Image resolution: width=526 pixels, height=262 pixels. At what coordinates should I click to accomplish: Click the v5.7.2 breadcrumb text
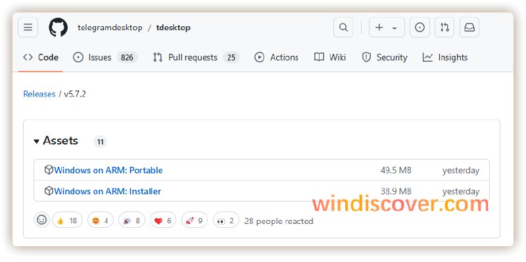(75, 94)
